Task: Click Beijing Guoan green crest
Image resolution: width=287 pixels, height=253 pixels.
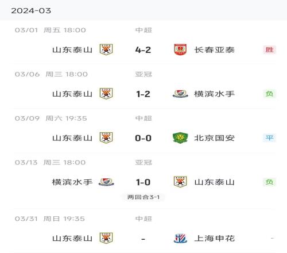Action: [x=180, y=138]
